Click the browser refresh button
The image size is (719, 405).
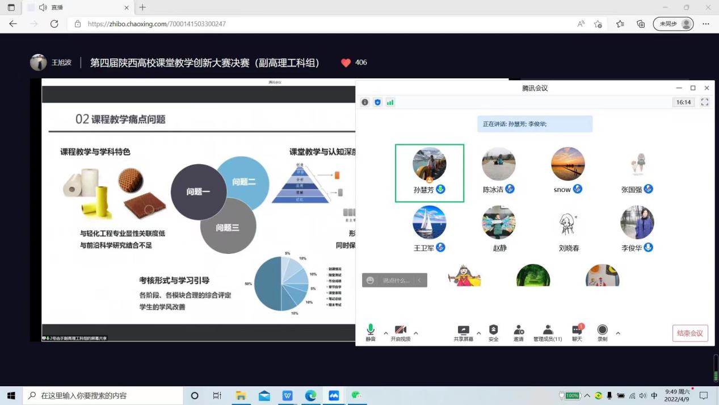pos(54,24)
